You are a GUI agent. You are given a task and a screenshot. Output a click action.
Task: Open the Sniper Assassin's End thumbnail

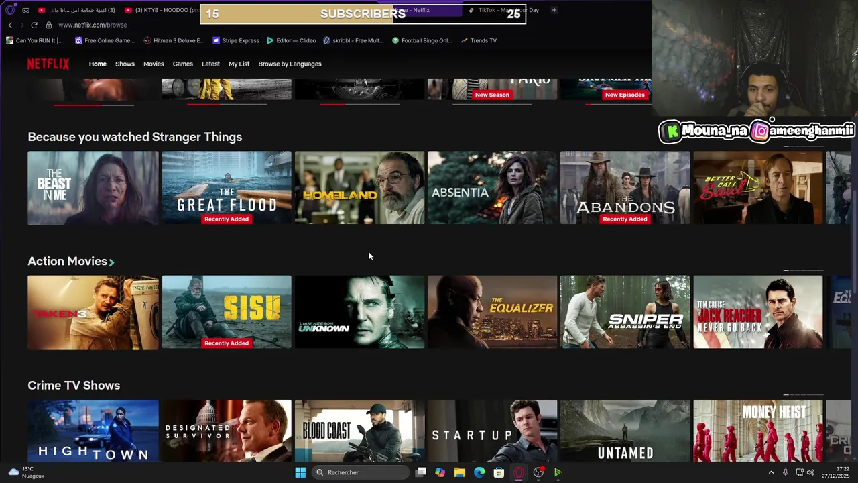(625, 312)
